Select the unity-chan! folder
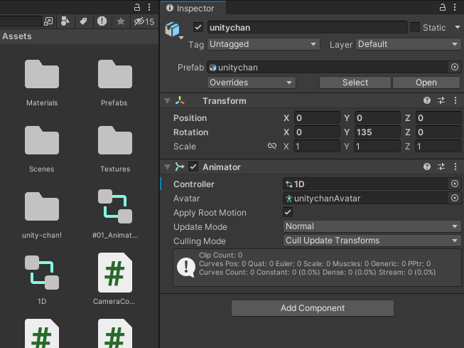464x348 pixels. point(42,215)
